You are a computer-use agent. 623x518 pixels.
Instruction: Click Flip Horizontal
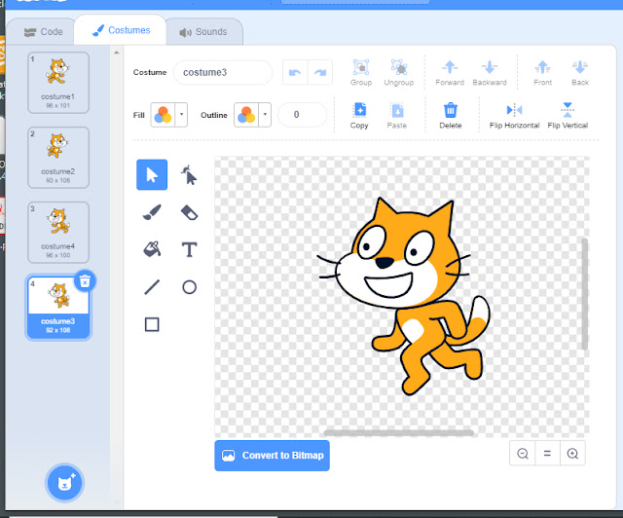(x=515, y=115)
